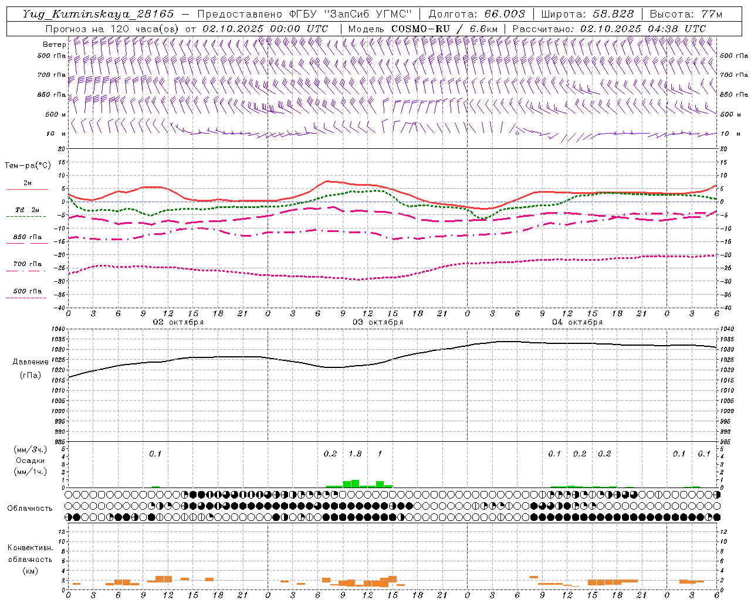Click the Облачность cloud cover label
The image size is (751, 600).
tap(30, 509)
